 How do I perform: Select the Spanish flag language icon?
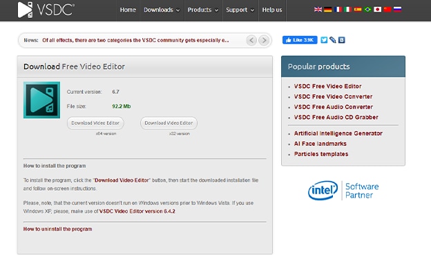pos(358,10)
